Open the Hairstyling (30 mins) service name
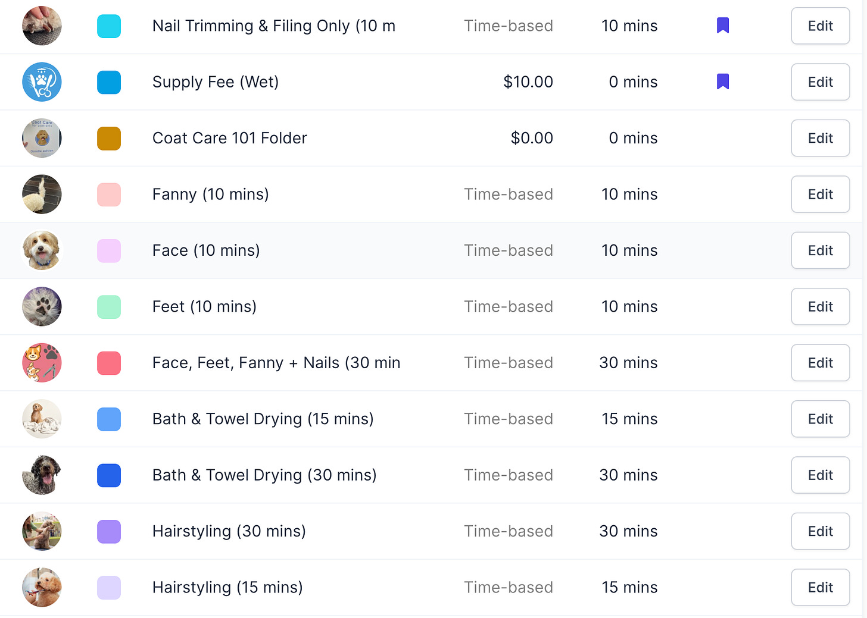The image size is (867, 618). click(229, 531)
